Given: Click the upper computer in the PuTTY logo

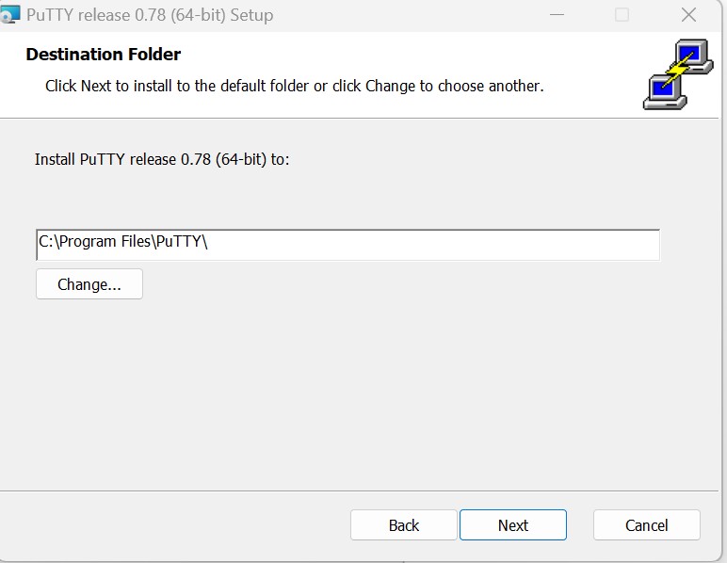Looking at the screenshot, I should (x=693, y=56).
